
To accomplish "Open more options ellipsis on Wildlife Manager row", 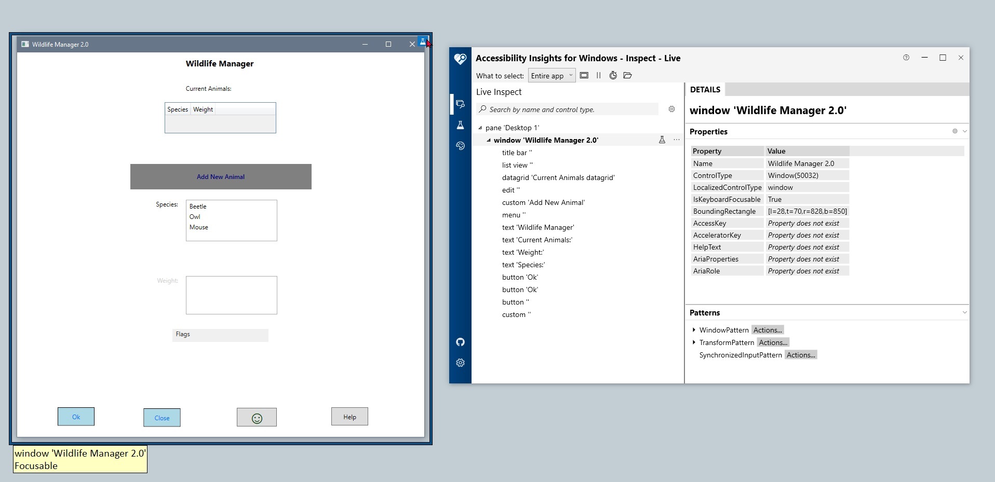I will [x=676, y=140].
